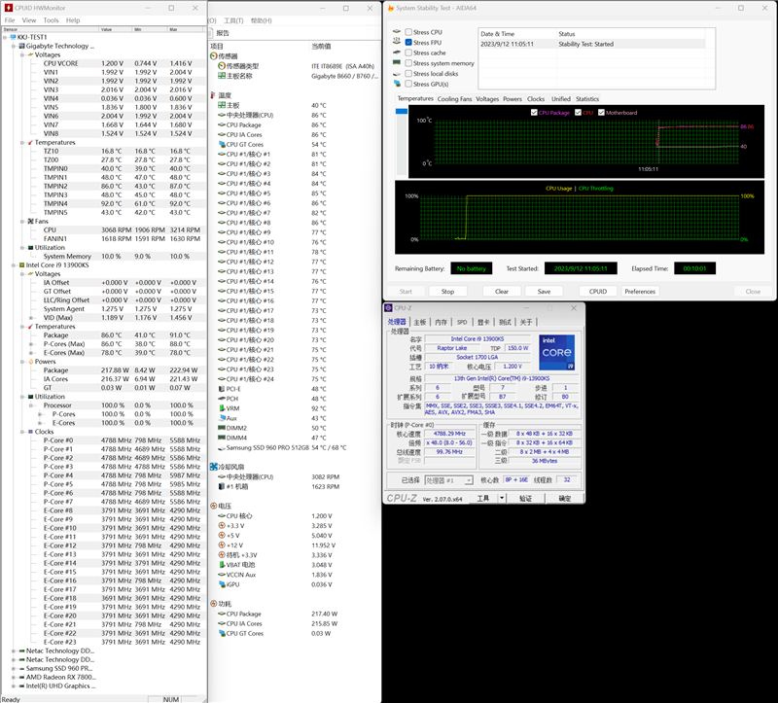Collapse the Voltages section in HWMonitor
Viewport: 778px width, 703px height.
point(22,54)
